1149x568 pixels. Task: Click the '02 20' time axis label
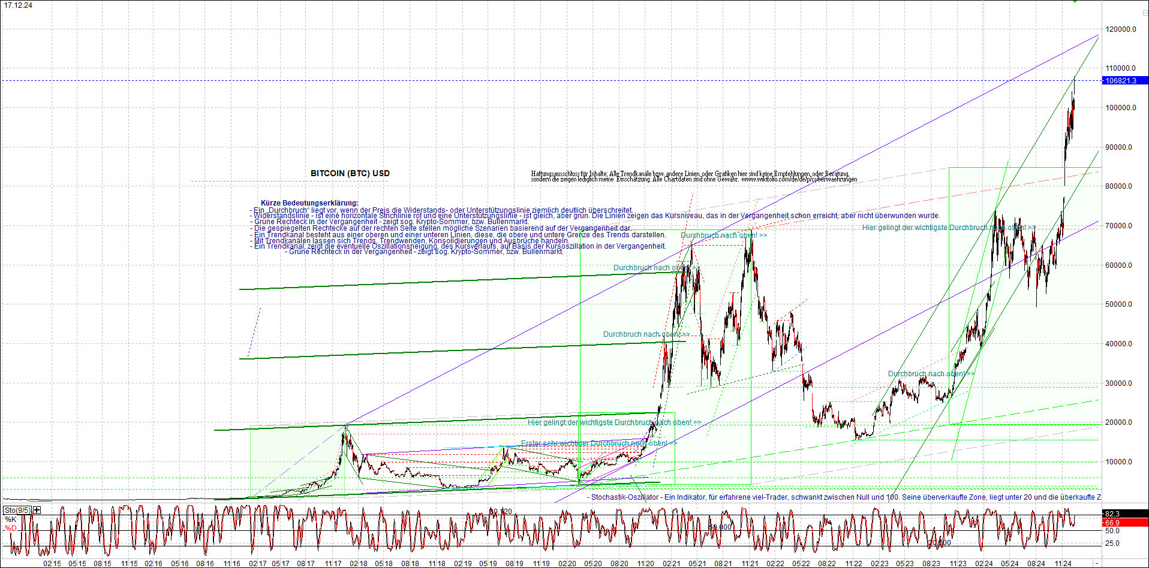coord(567,564)
